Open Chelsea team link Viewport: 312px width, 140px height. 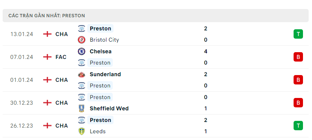pyautogui.click(x=100, y=51)
